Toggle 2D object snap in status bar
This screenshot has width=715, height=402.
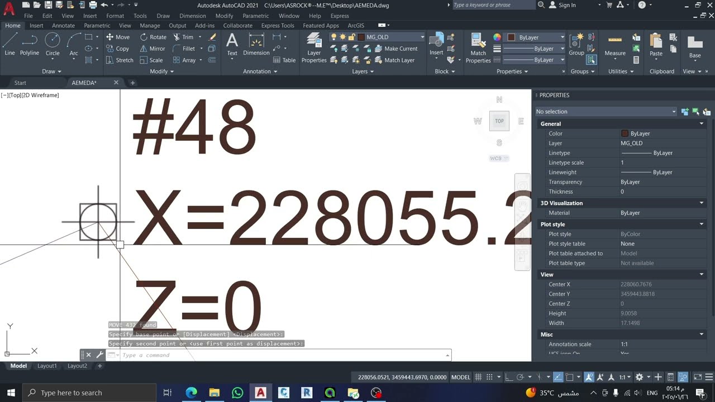[569, 377]
